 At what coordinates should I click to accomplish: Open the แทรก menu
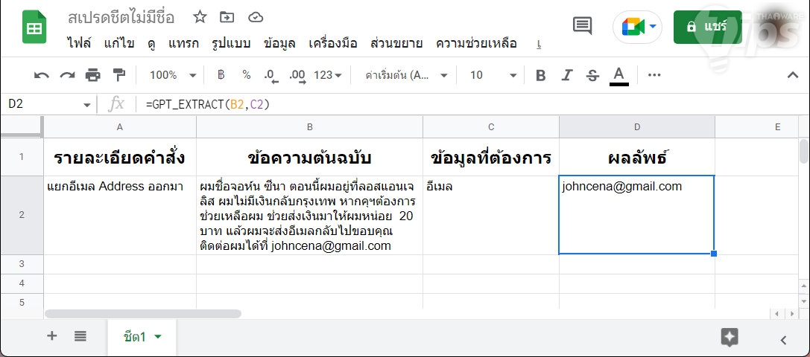(x=183, y=43)
